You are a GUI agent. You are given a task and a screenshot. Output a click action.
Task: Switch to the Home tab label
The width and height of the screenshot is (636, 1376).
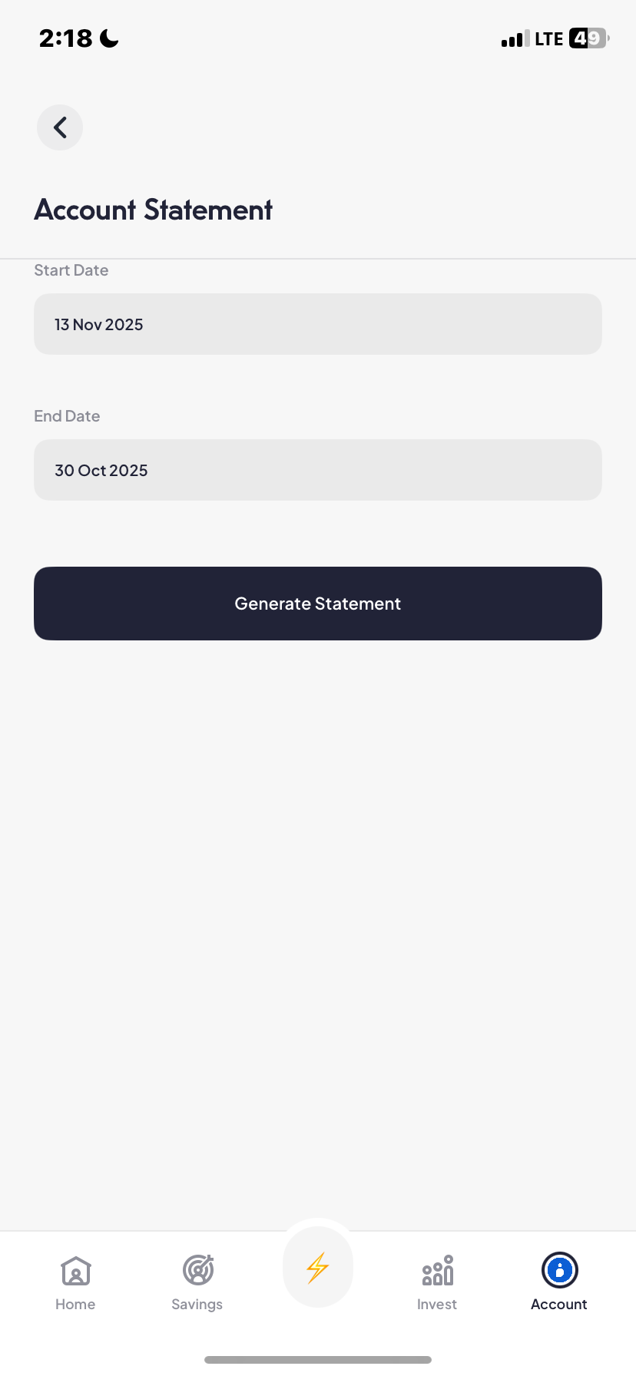click(x=75, y=1304)
